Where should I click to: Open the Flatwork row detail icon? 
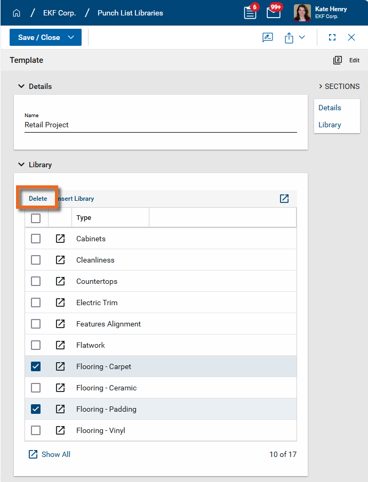[60, 345]
